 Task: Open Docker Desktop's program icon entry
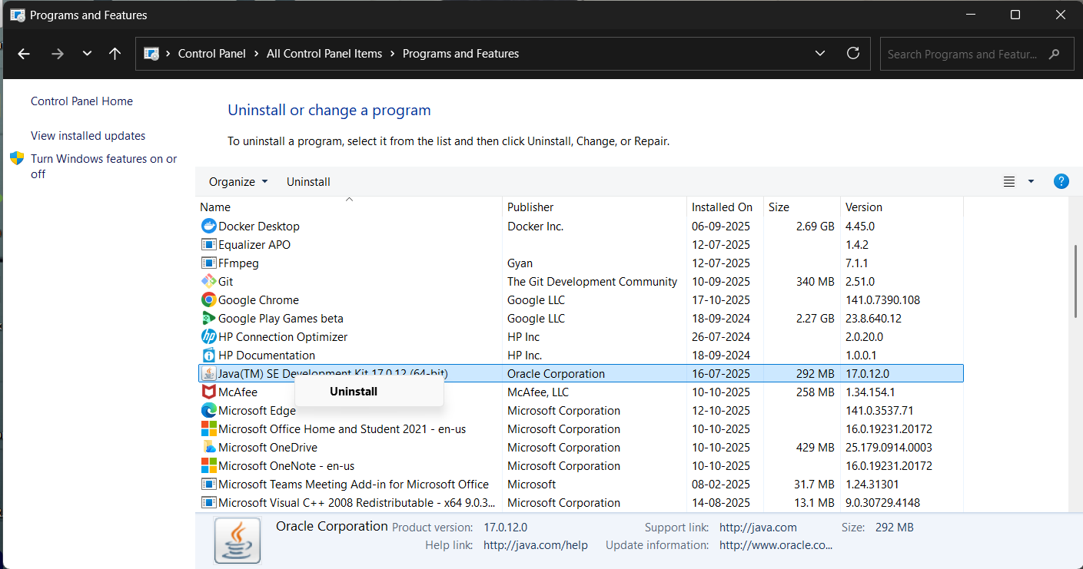click(208, 226)
